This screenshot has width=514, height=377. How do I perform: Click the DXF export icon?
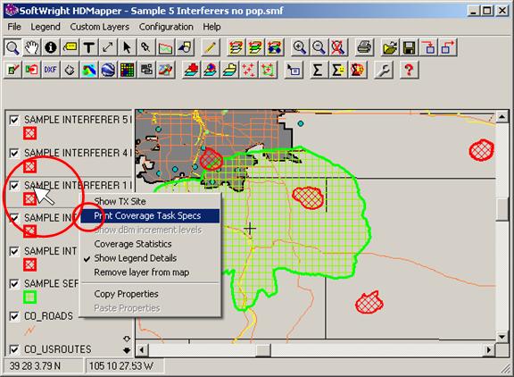[51, 70]
